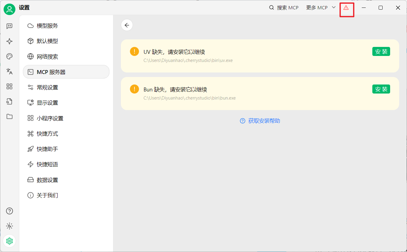Click the 设置 page title

pyautogui.click(x=24, y=8)
